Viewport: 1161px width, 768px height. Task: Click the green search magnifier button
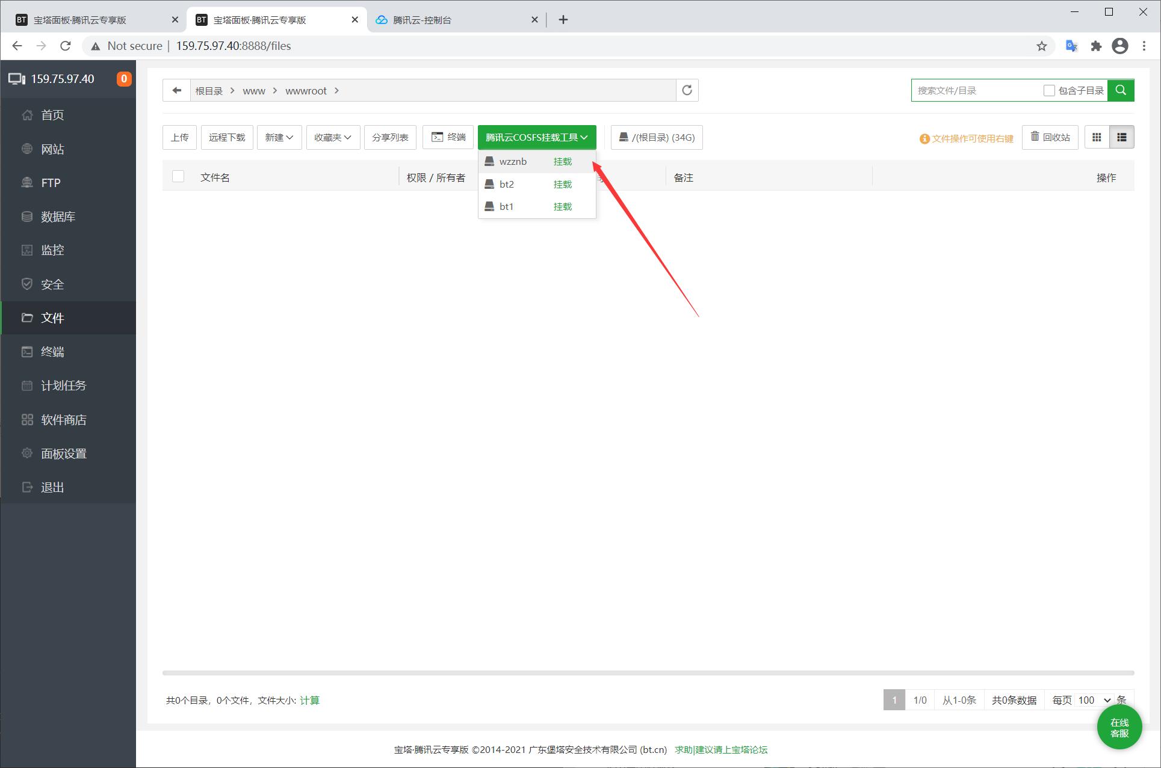point(1121,90)
